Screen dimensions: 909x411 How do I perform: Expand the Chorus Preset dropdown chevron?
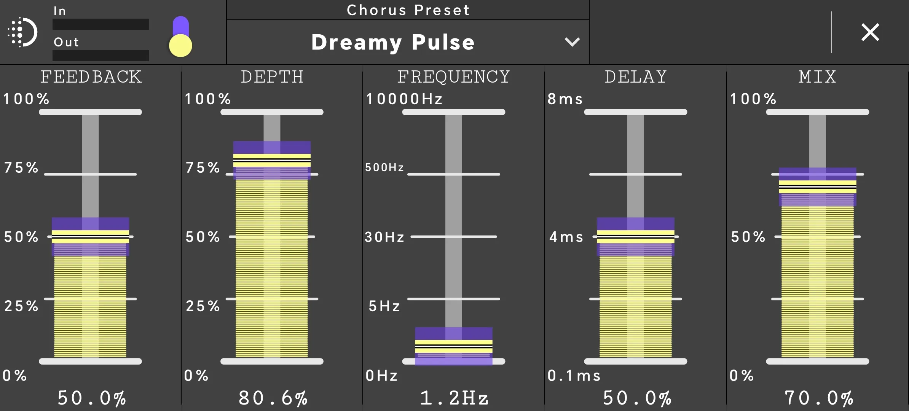(x=572, y=42)
